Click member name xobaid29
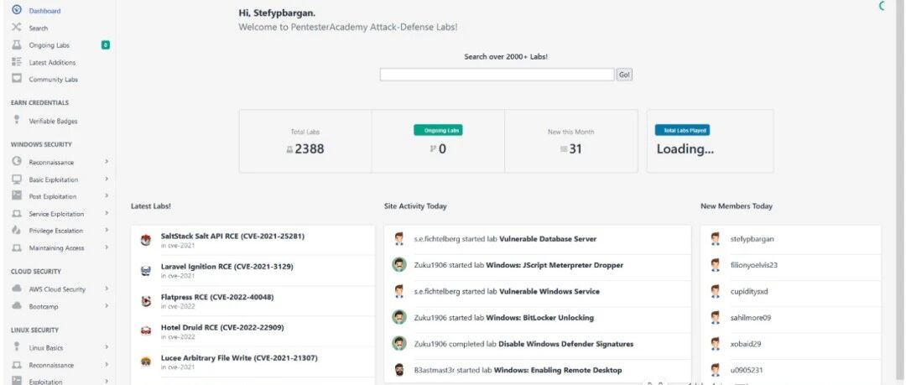 (x=746, y=344)
